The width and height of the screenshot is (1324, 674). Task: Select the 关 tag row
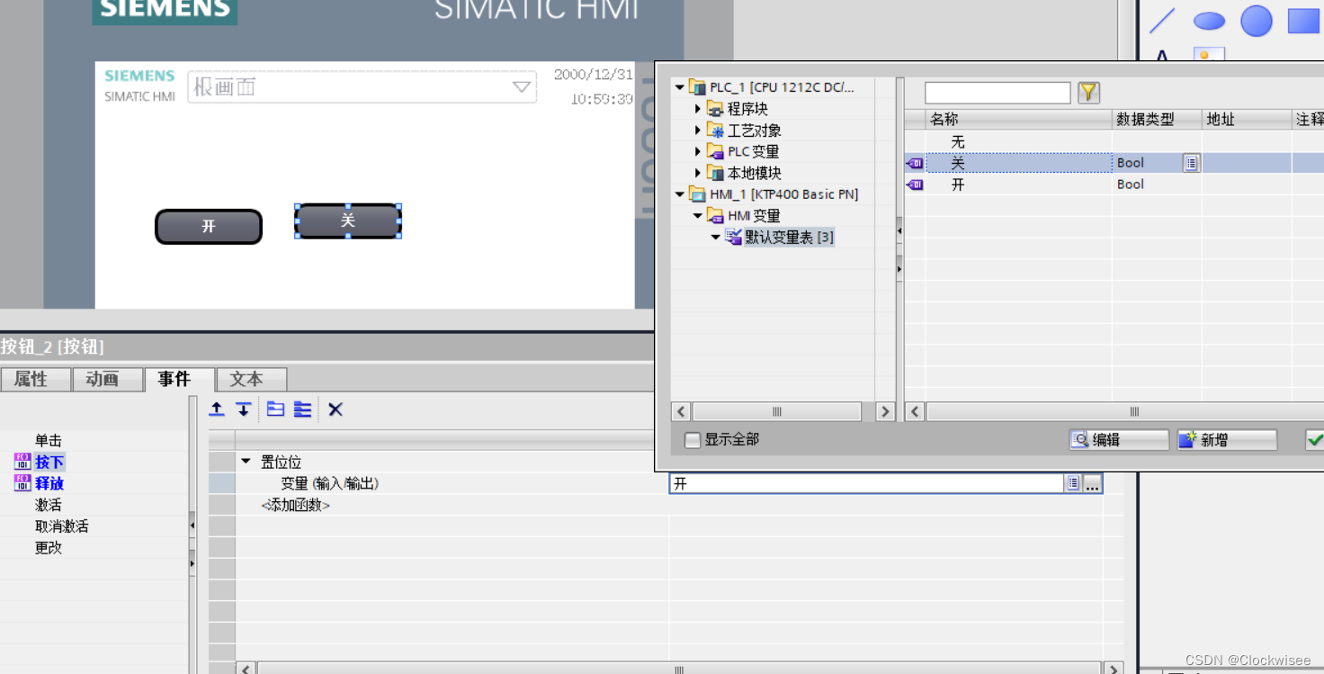[1114, 163]
